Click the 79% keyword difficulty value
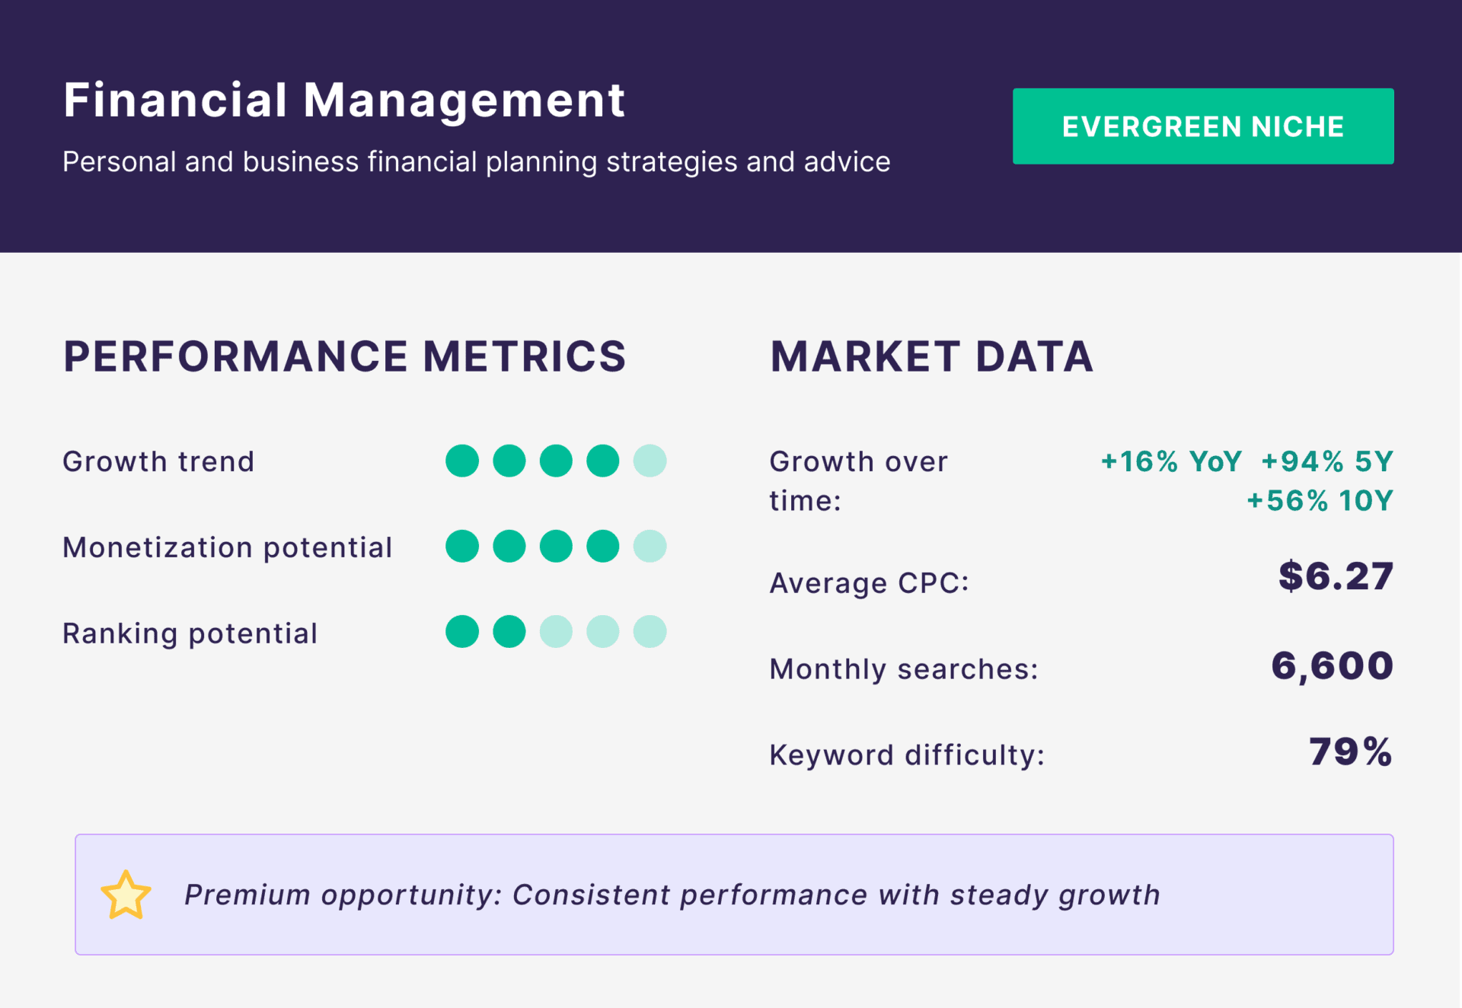 (x=1350, y=752)
